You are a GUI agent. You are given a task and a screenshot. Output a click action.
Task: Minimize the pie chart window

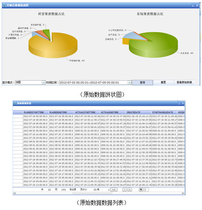(193, 5)
